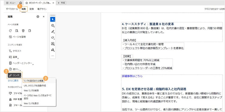
Task: Click the insert page icon
Action: tap(16, 30)
